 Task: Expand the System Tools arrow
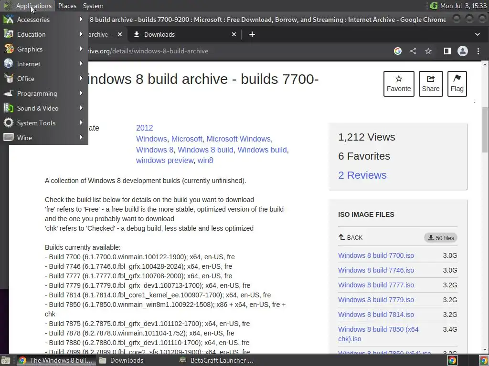[x=81, y=122]
